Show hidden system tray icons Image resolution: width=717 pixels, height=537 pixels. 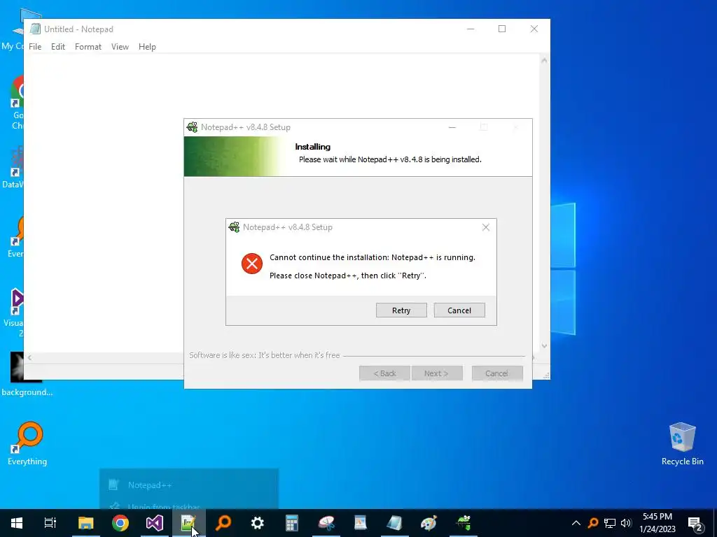pyautogui.click(x=576, y=523)
